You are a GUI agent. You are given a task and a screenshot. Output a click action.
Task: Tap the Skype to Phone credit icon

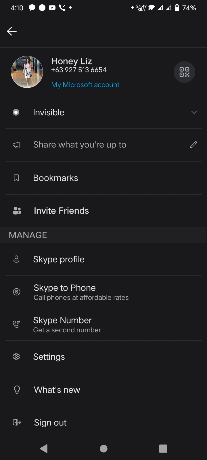click(x=17, y=292)
